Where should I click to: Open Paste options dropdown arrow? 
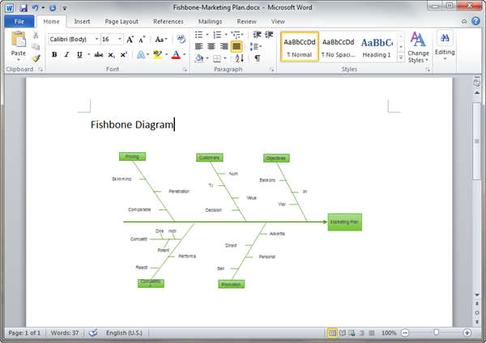(19, 59)
